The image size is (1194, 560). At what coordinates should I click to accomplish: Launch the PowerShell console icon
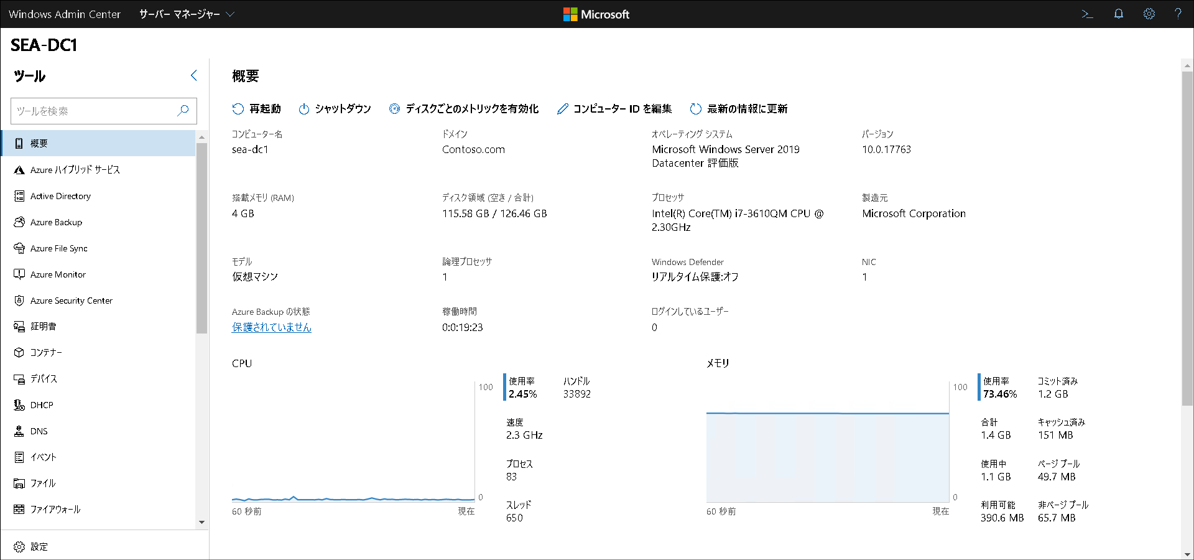[1087, 14]
